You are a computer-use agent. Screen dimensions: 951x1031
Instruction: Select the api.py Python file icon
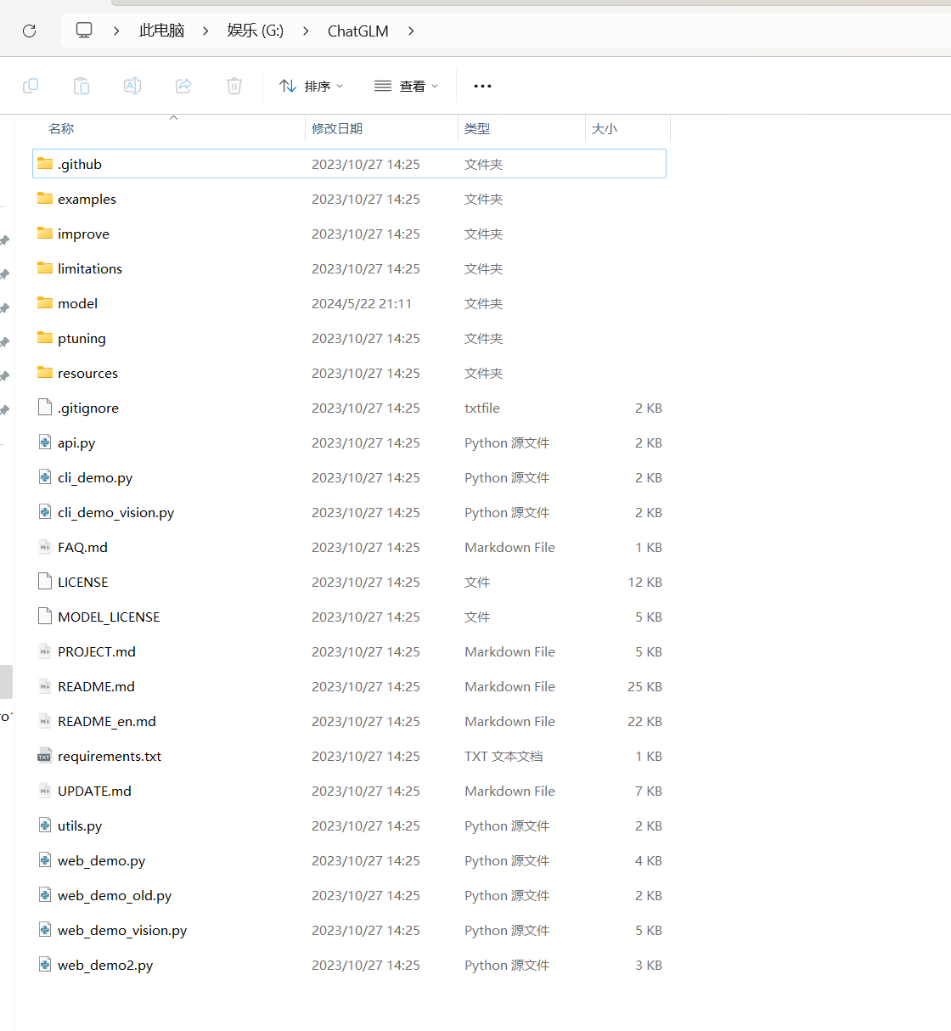[45, 442]
